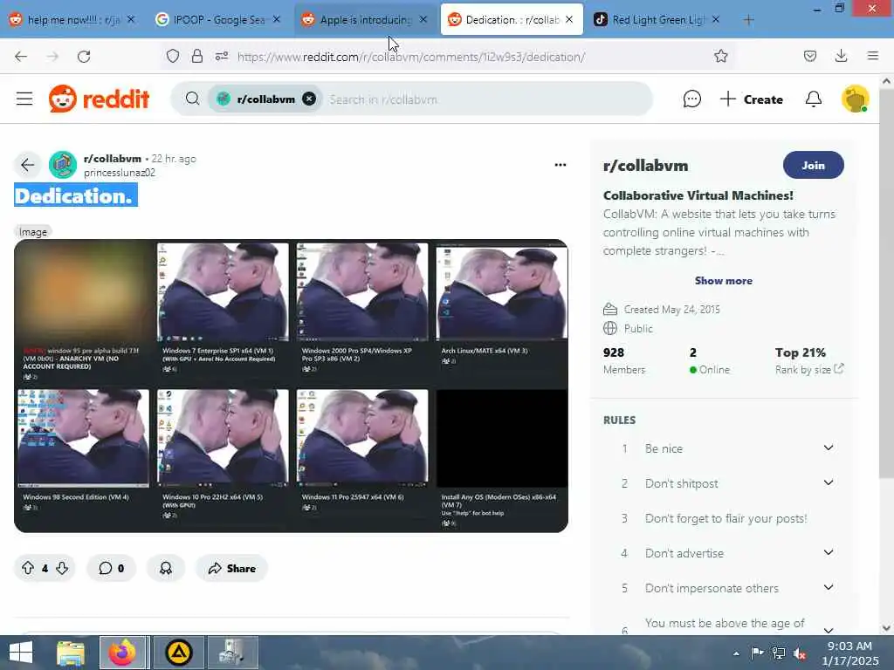View site security padlock info
This screenshot has width=894, height=670.
[197, 57]
